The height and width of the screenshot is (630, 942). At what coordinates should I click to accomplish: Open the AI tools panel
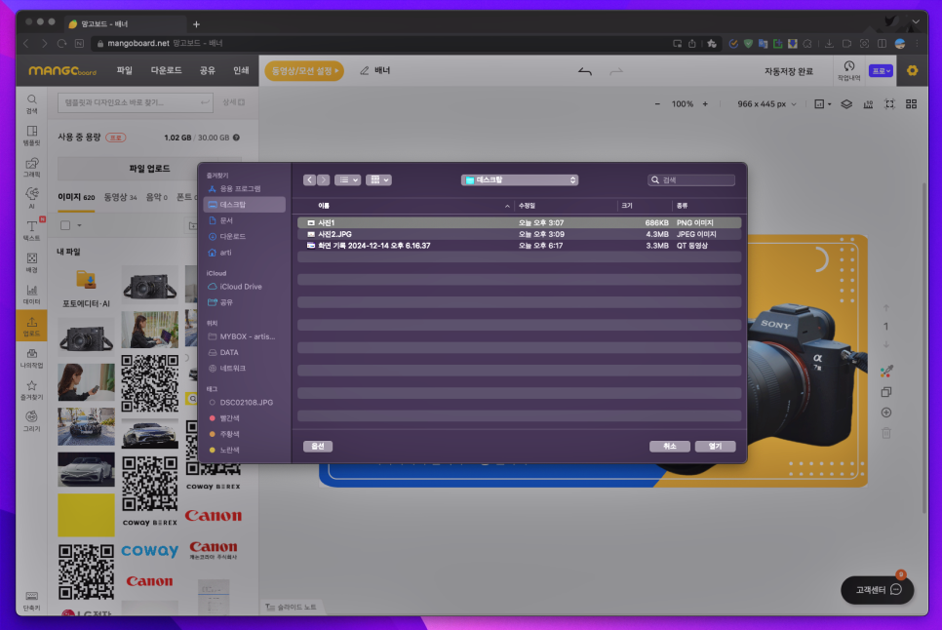point(32,198)
